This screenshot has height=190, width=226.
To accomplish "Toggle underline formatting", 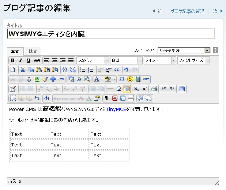I will [29, 60].
